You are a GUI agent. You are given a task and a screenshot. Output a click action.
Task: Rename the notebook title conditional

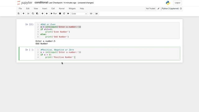click(x=41, y=2)
